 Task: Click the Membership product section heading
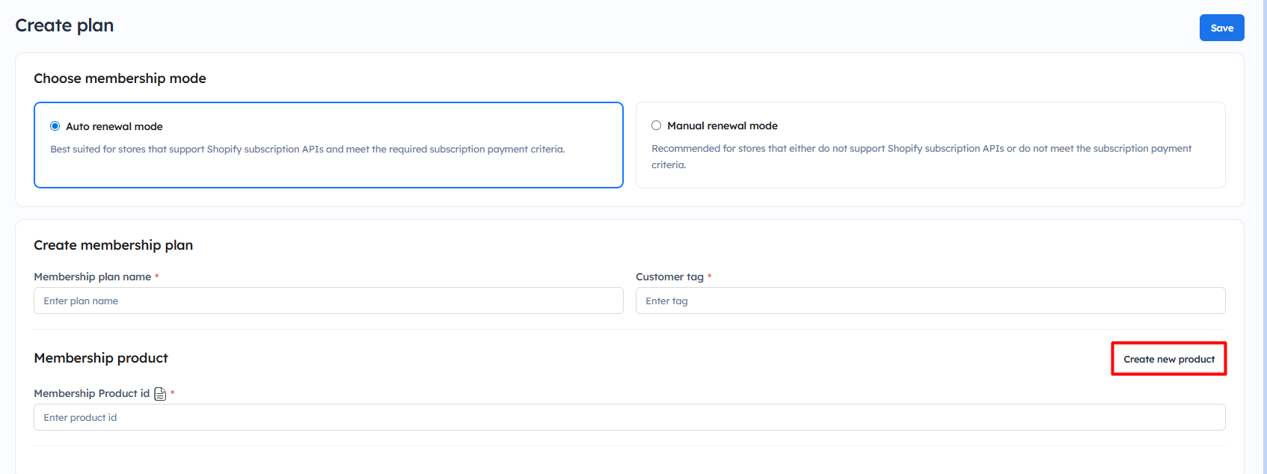[101, 358]
